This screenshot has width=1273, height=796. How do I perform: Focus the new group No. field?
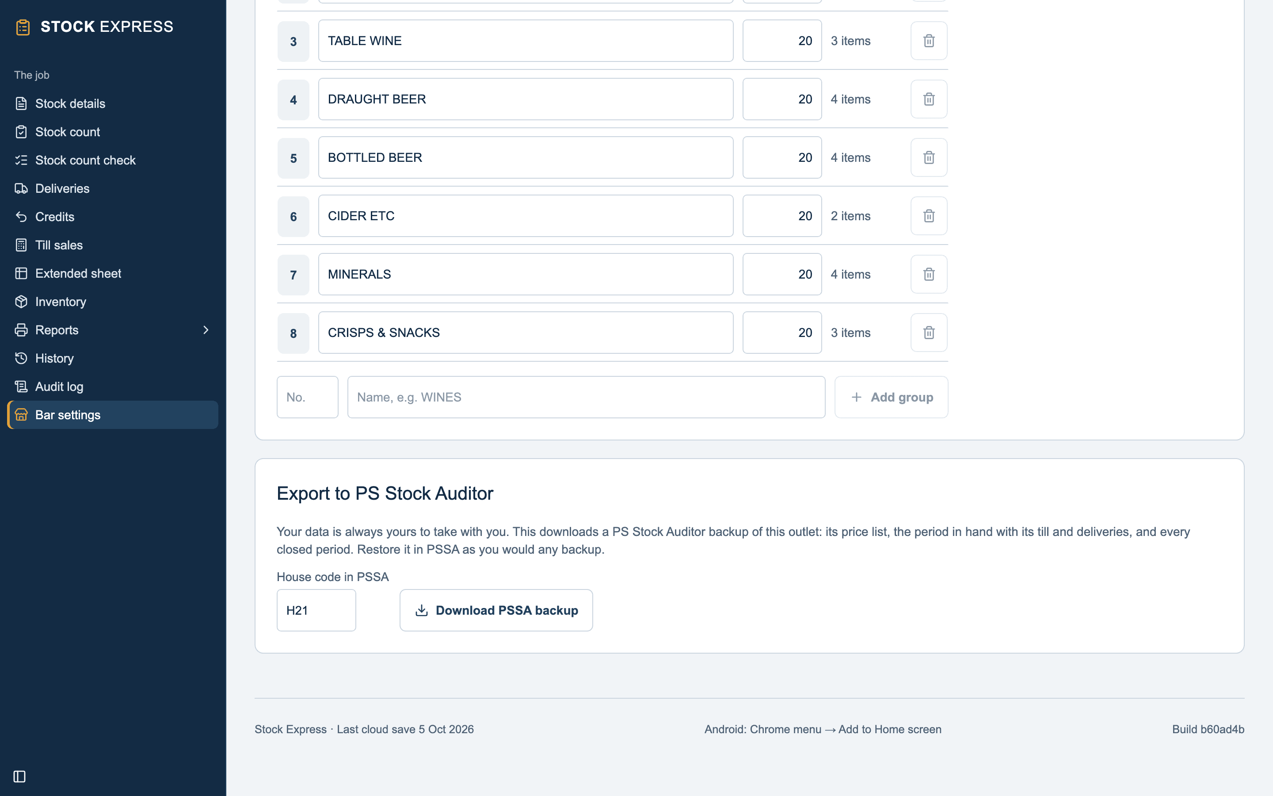tap(308, 397)
